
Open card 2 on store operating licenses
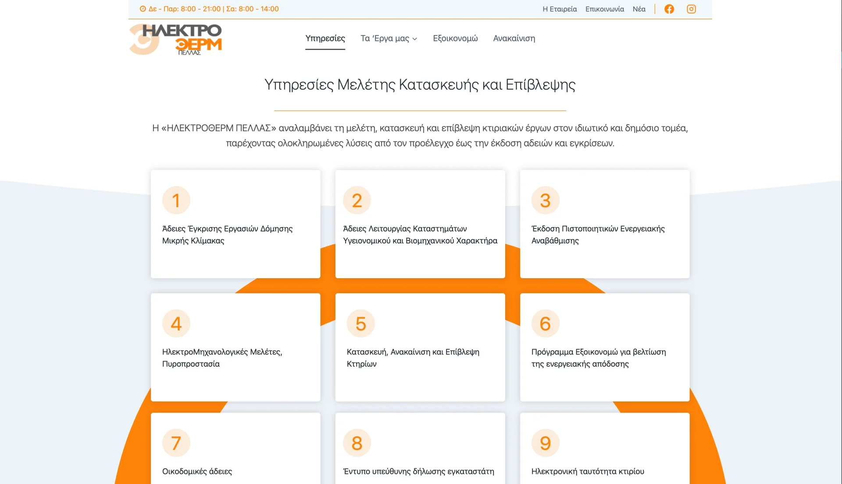tap(420, 224)
